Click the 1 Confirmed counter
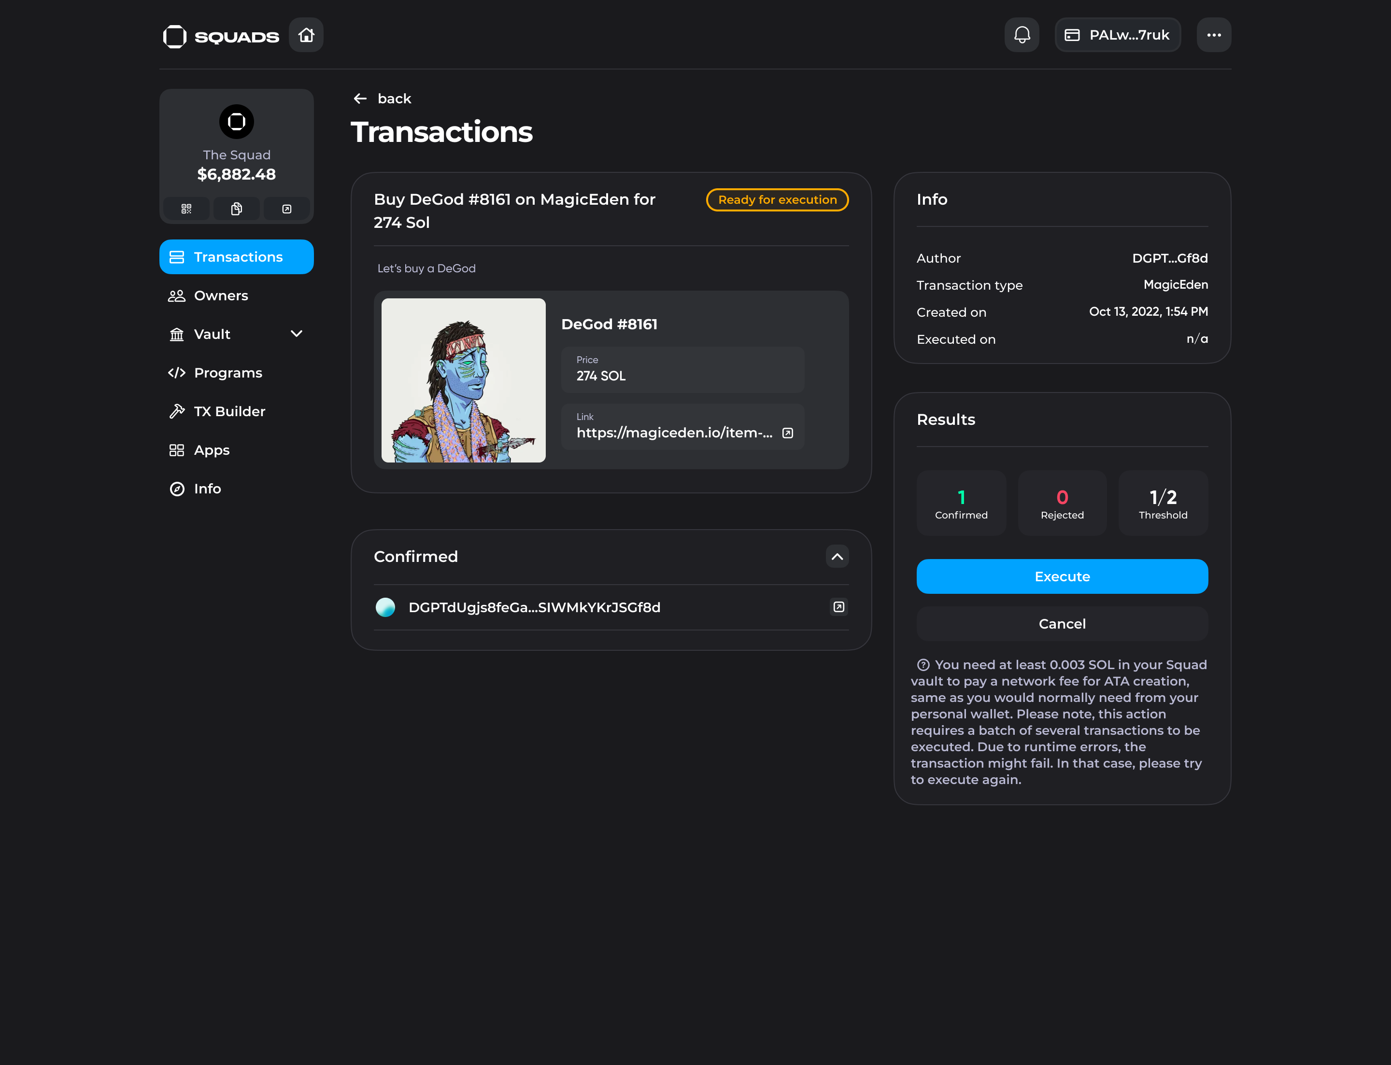 tap(961, 504)
